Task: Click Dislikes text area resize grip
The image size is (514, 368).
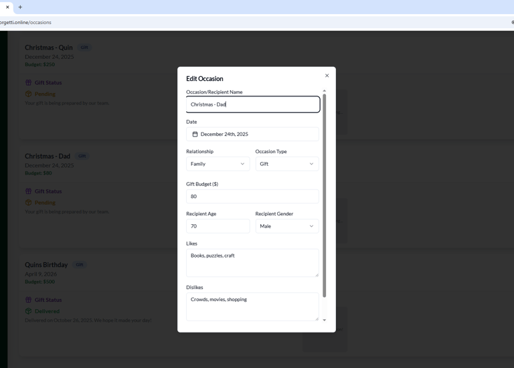Action: point(317,319)
